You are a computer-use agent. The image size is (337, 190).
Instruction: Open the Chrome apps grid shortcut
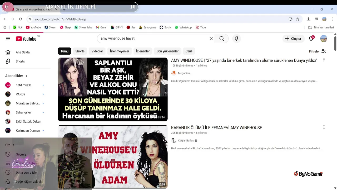[x=4, y=27]
